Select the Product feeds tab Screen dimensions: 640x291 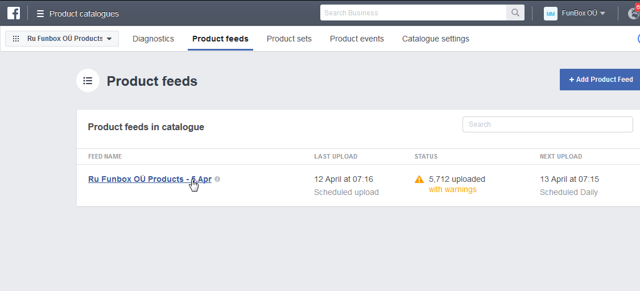coord(220,39)
